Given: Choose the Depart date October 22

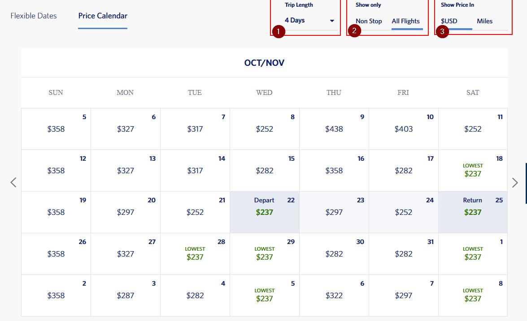Looking at the screenshot, I should (265, 212).
